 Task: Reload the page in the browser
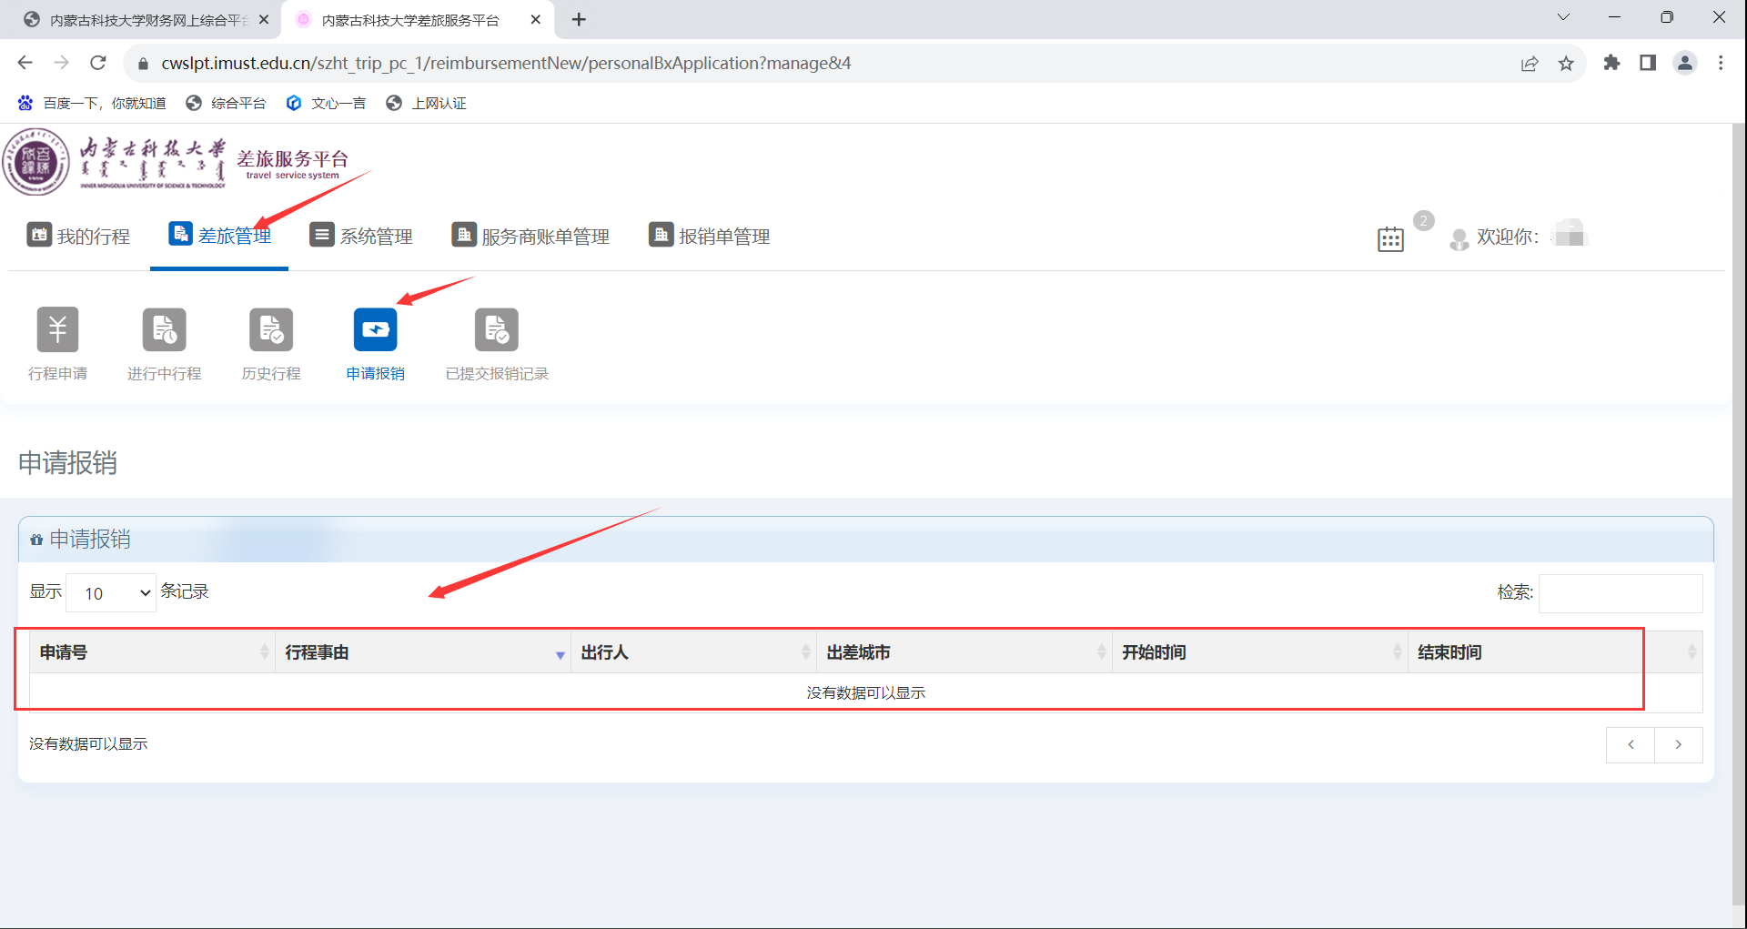point(98,63)
